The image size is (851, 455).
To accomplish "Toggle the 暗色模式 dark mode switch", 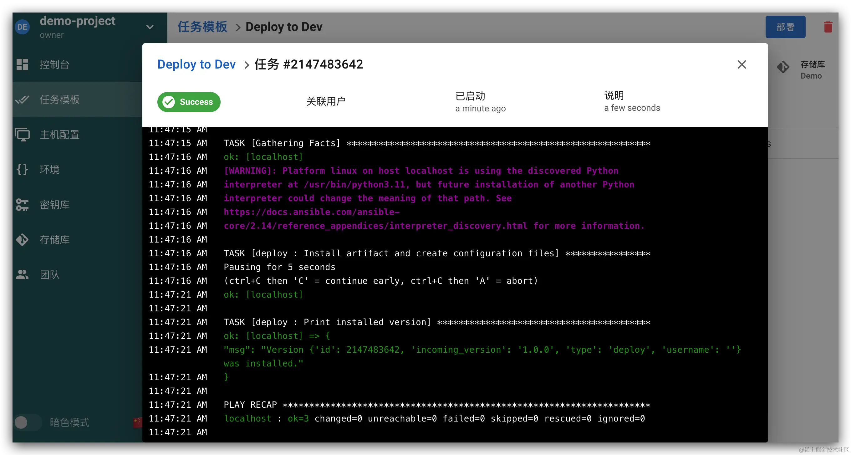I will (28, 422).
